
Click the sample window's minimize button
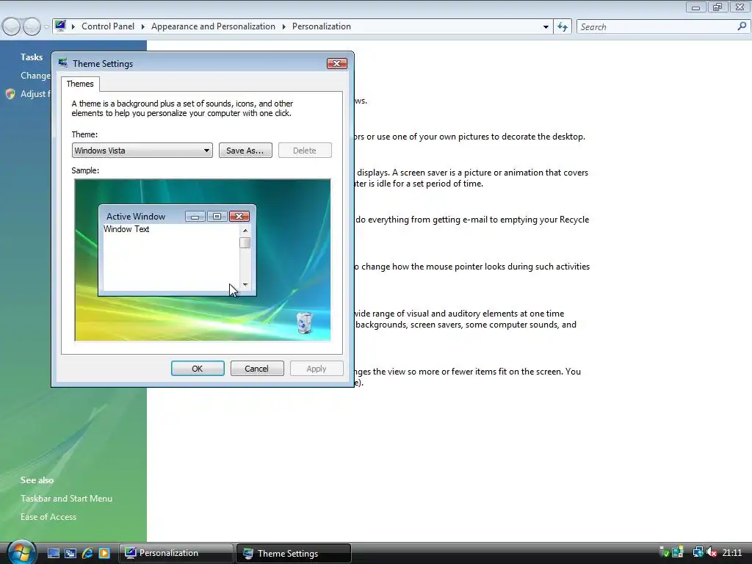pos(195,217)
